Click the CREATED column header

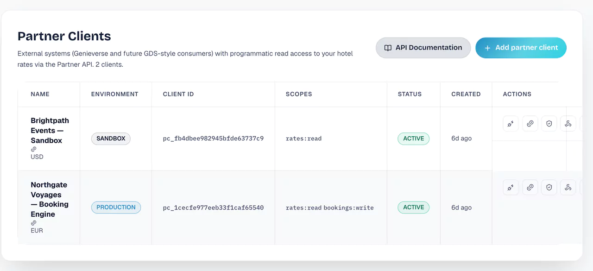466,94
